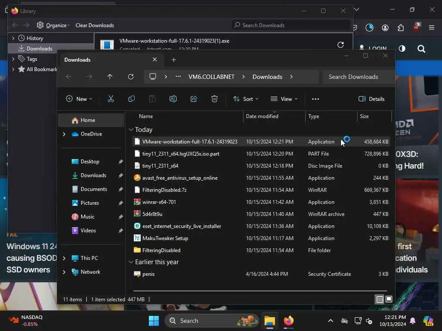This screenshot has height=331, width=442.
Task: Toggle the Details pane button
Action: pyautogui.click(x=372, y=99)
